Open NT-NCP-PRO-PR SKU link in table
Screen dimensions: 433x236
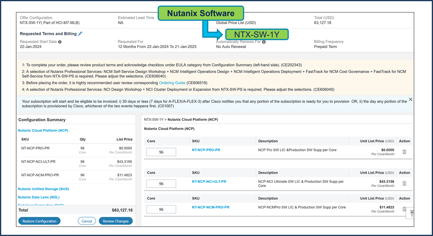point(206,150)
